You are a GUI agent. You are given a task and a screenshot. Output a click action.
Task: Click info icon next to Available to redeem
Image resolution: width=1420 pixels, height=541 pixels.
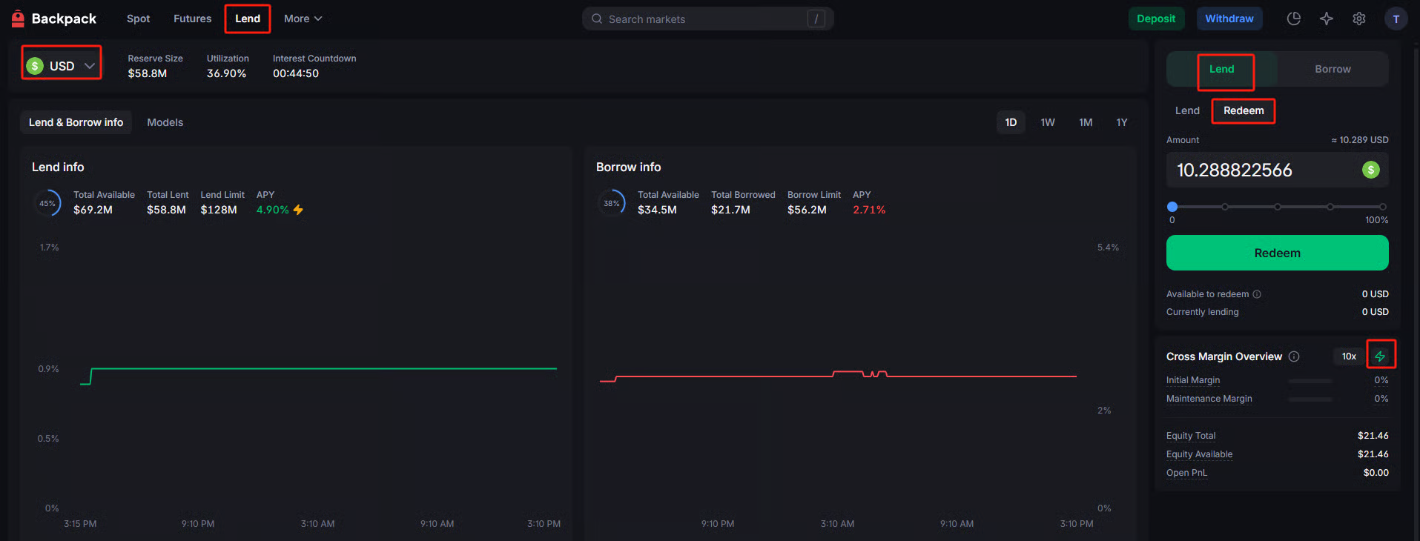click(x=1257, y=294)
